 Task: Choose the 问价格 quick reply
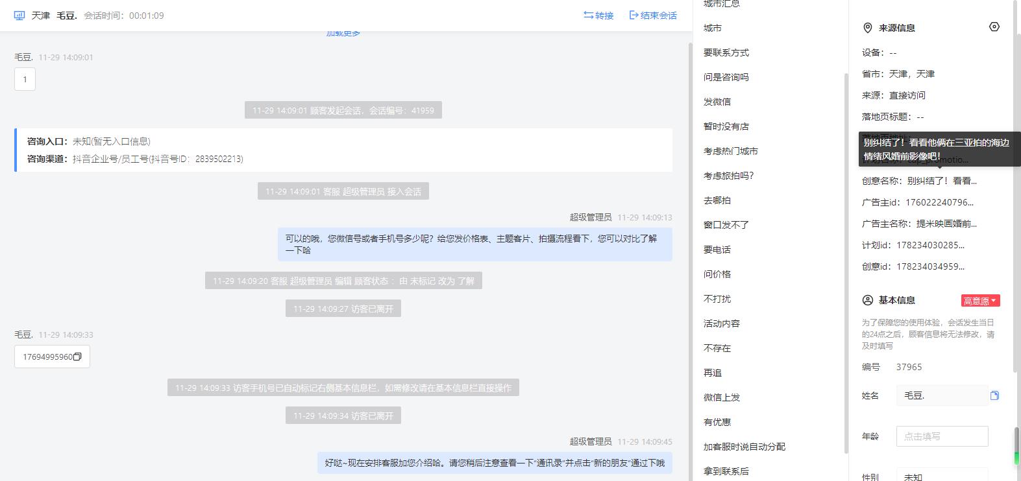717,274
